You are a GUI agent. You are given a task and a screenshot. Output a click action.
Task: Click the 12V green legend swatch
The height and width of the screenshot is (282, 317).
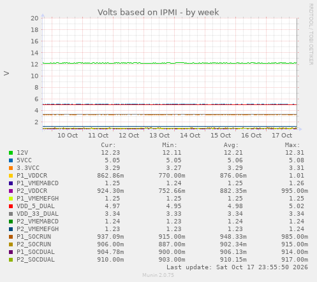[x=11, y=153]
